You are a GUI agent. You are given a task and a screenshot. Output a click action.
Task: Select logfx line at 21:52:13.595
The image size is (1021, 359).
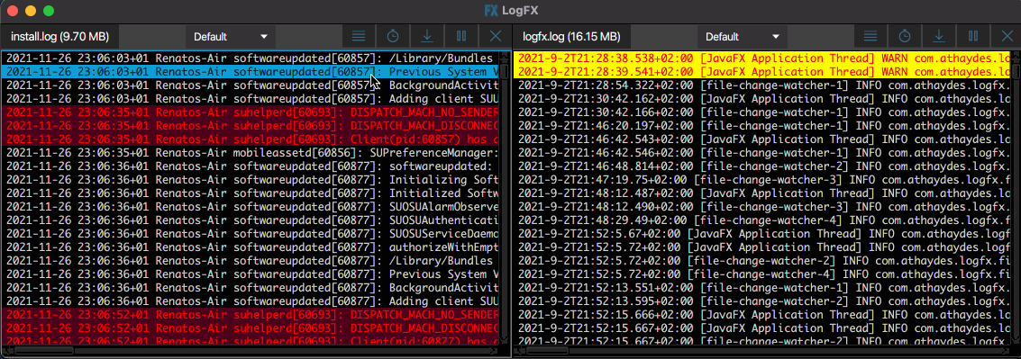(x=761, y=301)
